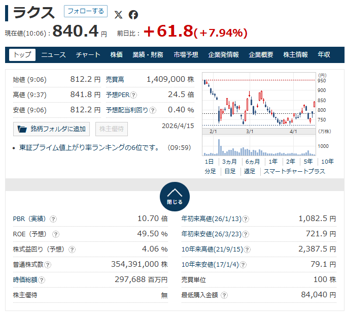Open the 企業発情報 tab

(x=224, y=55)
